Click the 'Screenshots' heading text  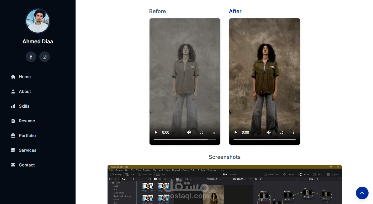click(225, 157)
